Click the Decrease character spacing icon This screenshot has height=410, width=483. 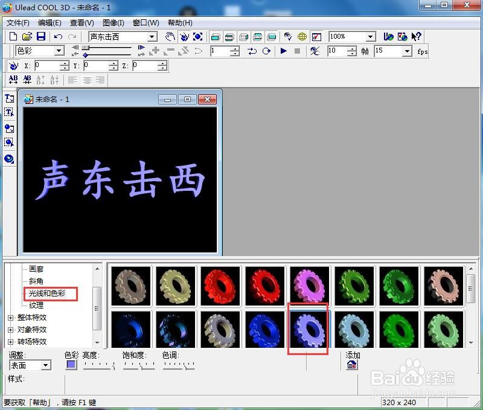[27, 80]
